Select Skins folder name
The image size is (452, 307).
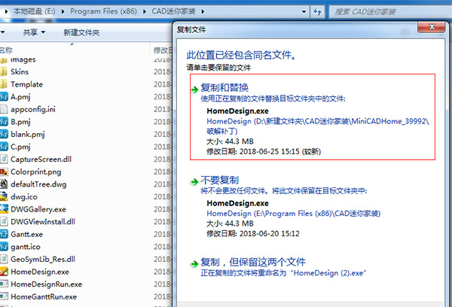tap(20, 71)
